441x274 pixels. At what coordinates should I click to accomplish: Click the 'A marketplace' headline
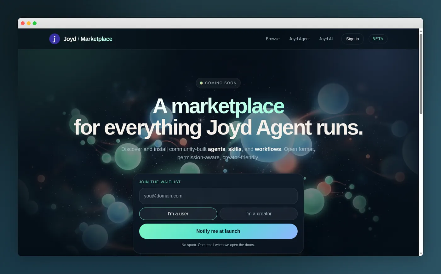pos(218,106)
